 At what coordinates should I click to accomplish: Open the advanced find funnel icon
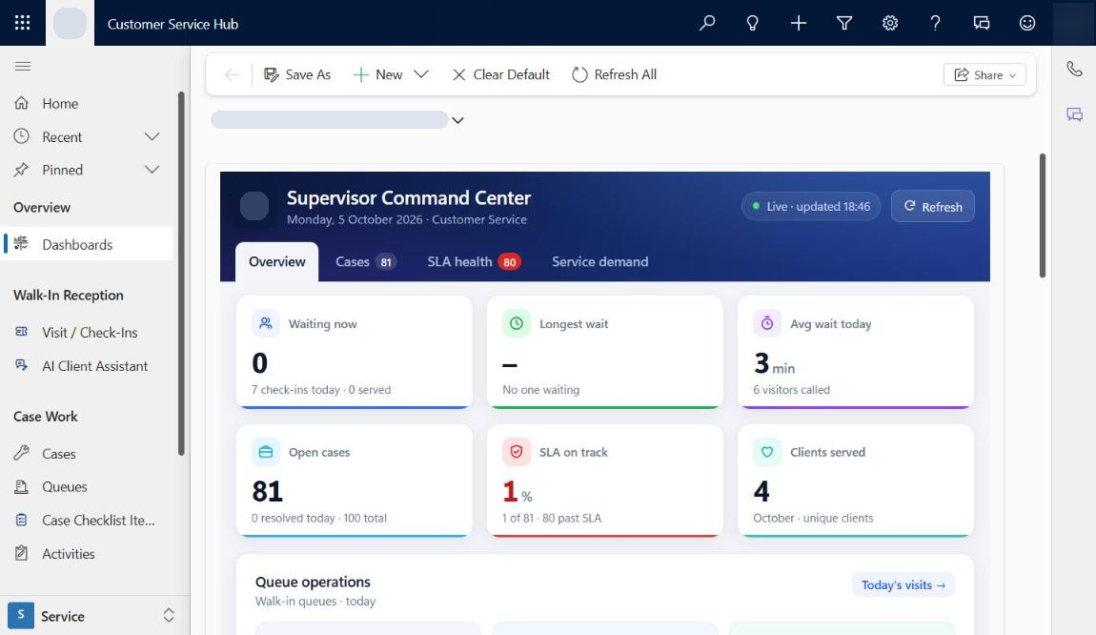844,23
